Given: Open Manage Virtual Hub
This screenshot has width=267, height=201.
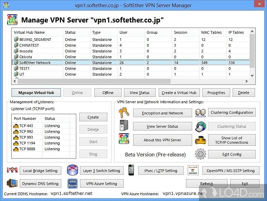Looking at the screenshot, I should click(x=36, y=93).
